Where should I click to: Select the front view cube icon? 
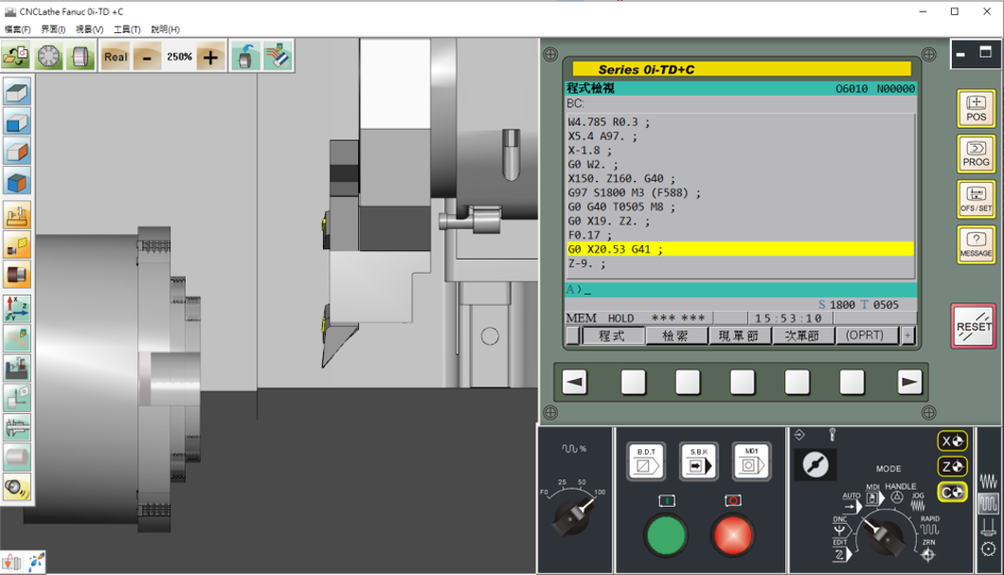[x=17, y=122]
